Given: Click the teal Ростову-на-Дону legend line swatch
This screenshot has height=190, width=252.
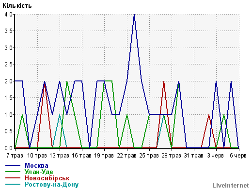Looking at the screenshot, I should 13,184.
